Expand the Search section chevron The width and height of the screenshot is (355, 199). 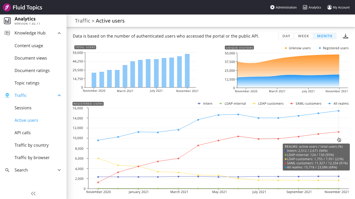click(59, 170)
